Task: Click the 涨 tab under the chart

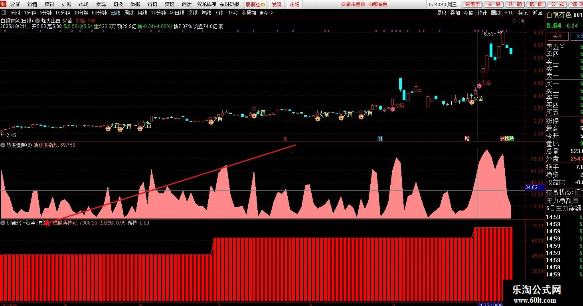Action: (502, 139)
